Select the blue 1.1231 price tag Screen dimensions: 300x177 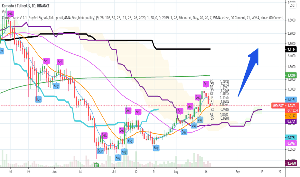tap(291, 100)
